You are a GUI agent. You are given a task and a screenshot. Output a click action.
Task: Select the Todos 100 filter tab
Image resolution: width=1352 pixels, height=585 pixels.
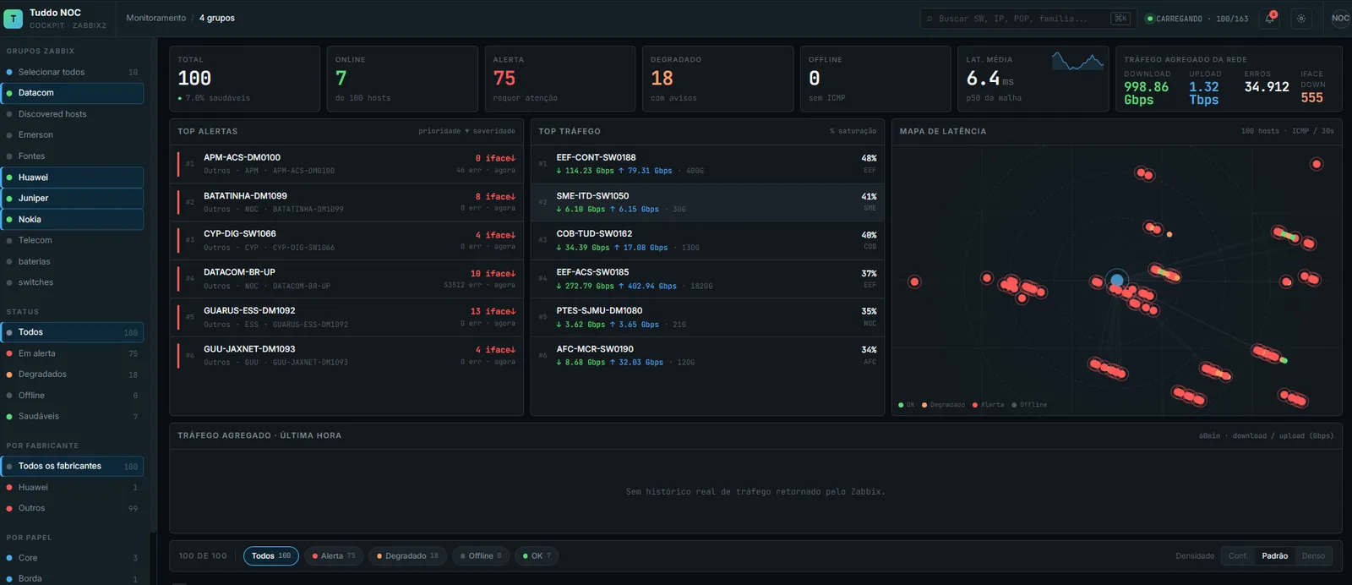[271, 555]
